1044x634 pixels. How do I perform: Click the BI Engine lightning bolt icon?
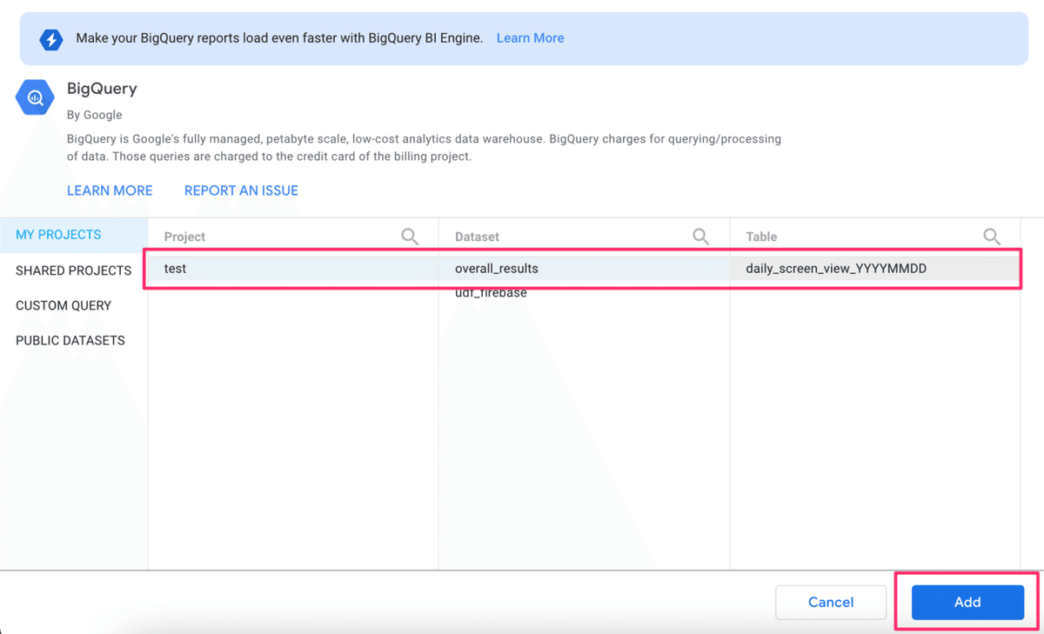[x=51, y=39]
